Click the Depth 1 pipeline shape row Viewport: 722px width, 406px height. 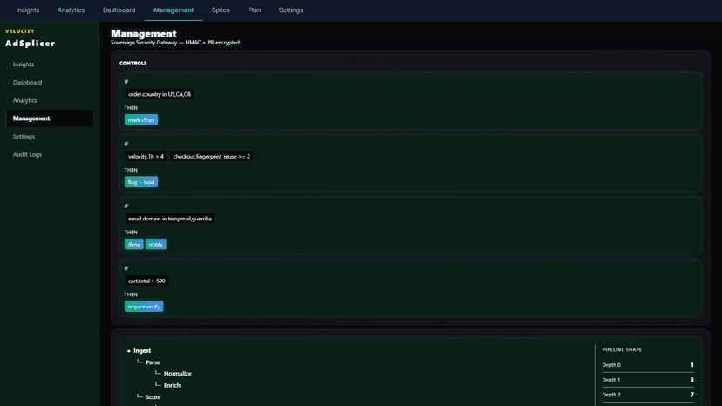(x=648, y=380)
